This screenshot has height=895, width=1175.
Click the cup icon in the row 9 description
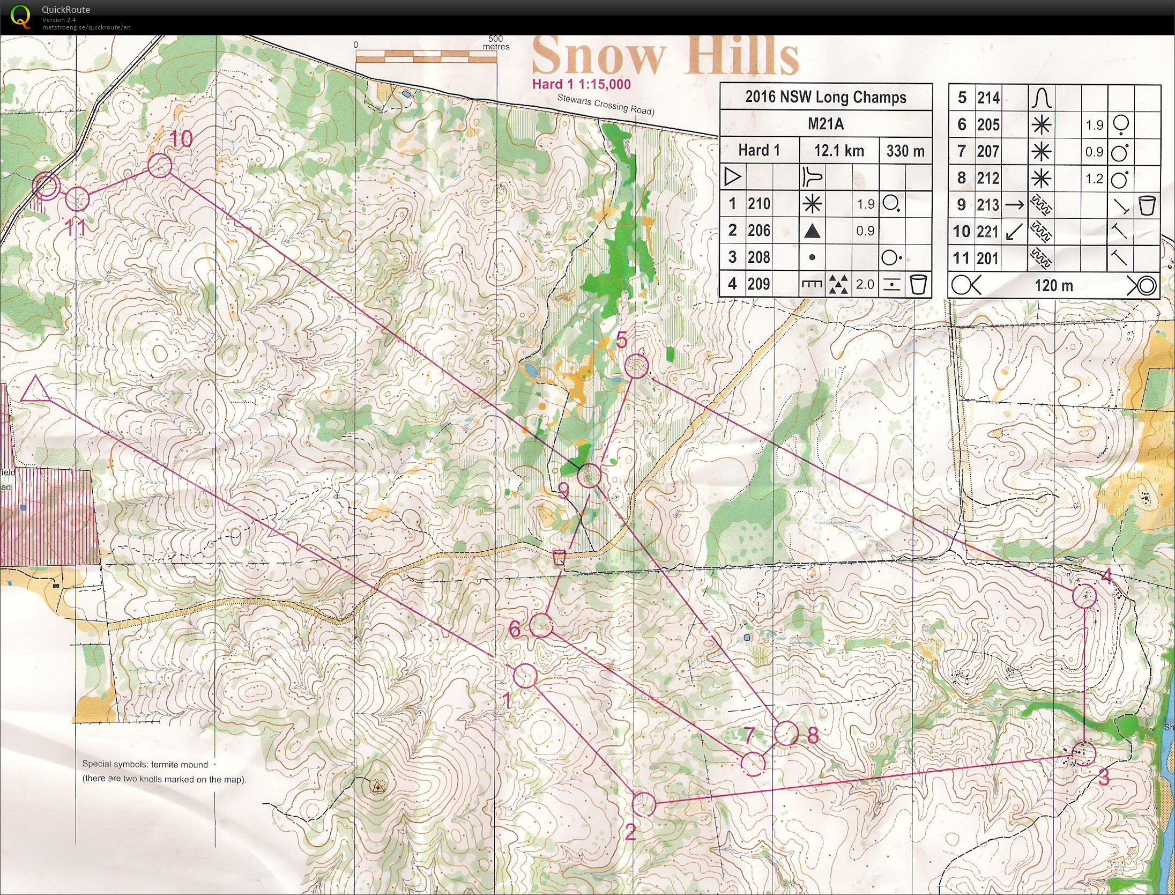(1147, 205)
